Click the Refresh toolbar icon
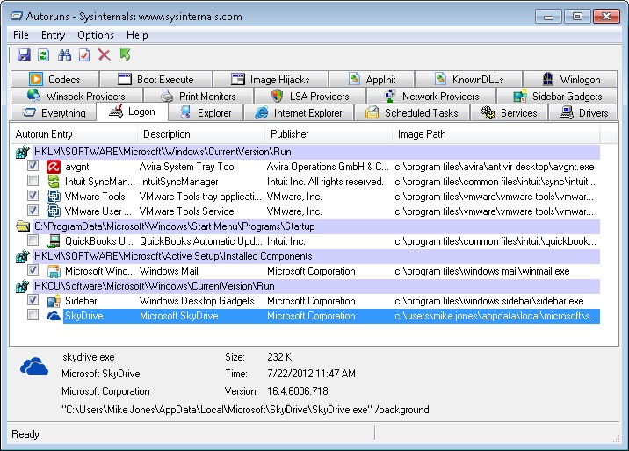Screen dimensions: 629x451 [43, 55]
